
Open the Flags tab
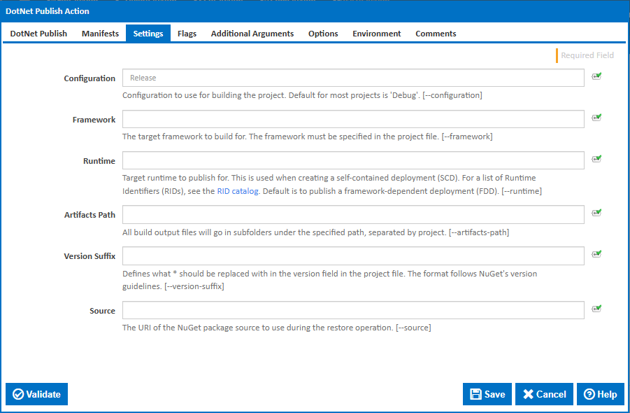[187, 33]
